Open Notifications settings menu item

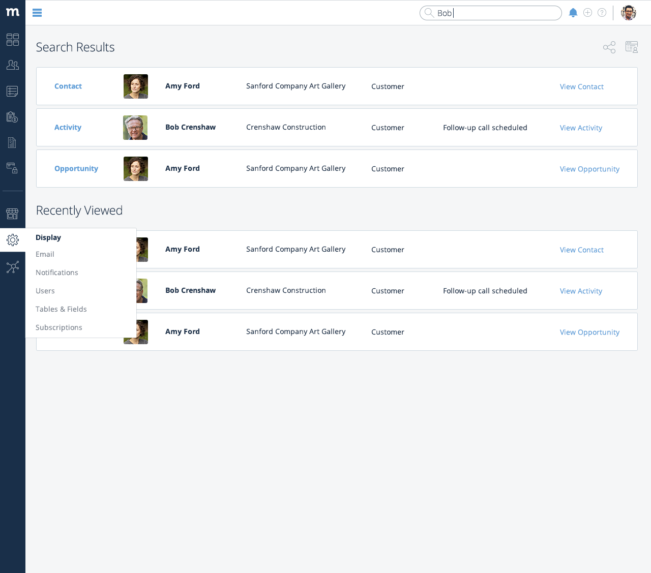(57, 273)
